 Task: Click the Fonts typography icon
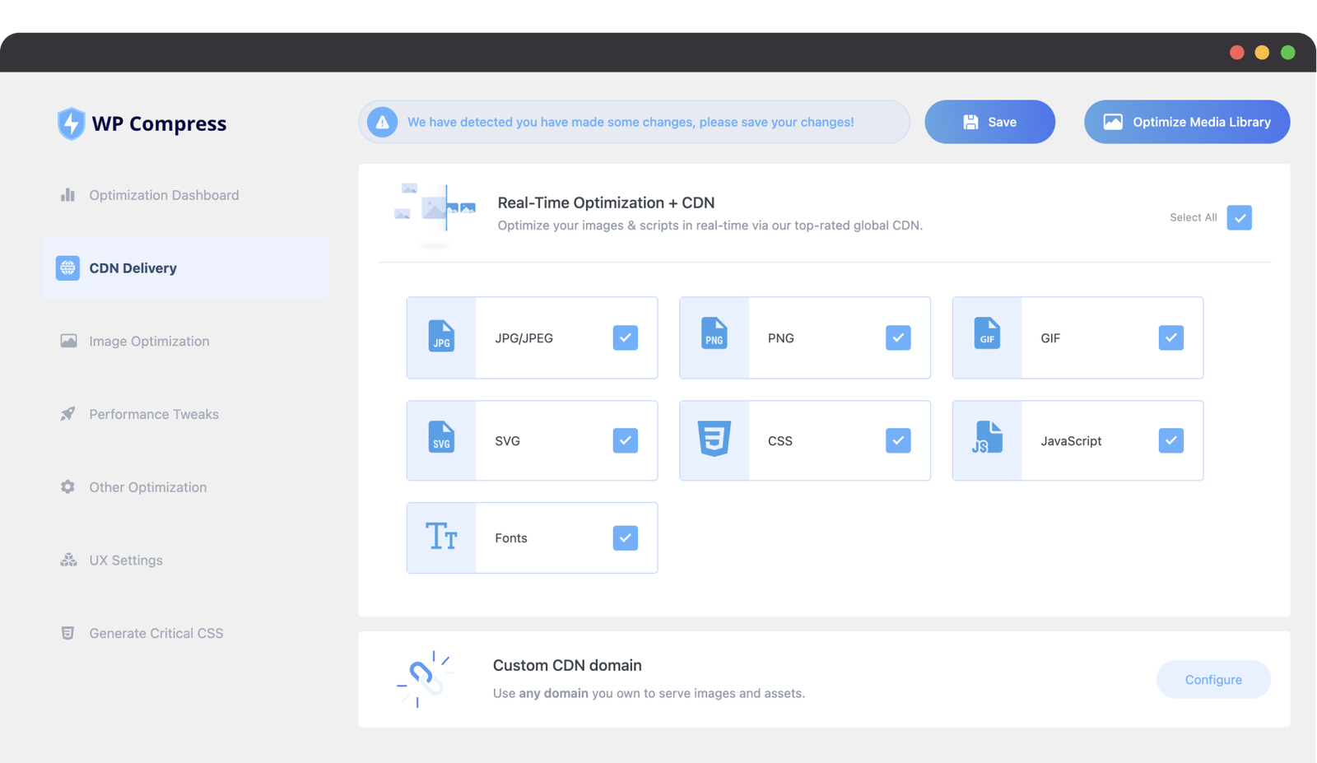(441, 537)
